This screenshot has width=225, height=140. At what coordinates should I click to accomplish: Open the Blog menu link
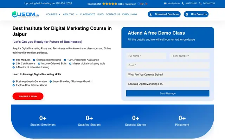pos(101,14)
